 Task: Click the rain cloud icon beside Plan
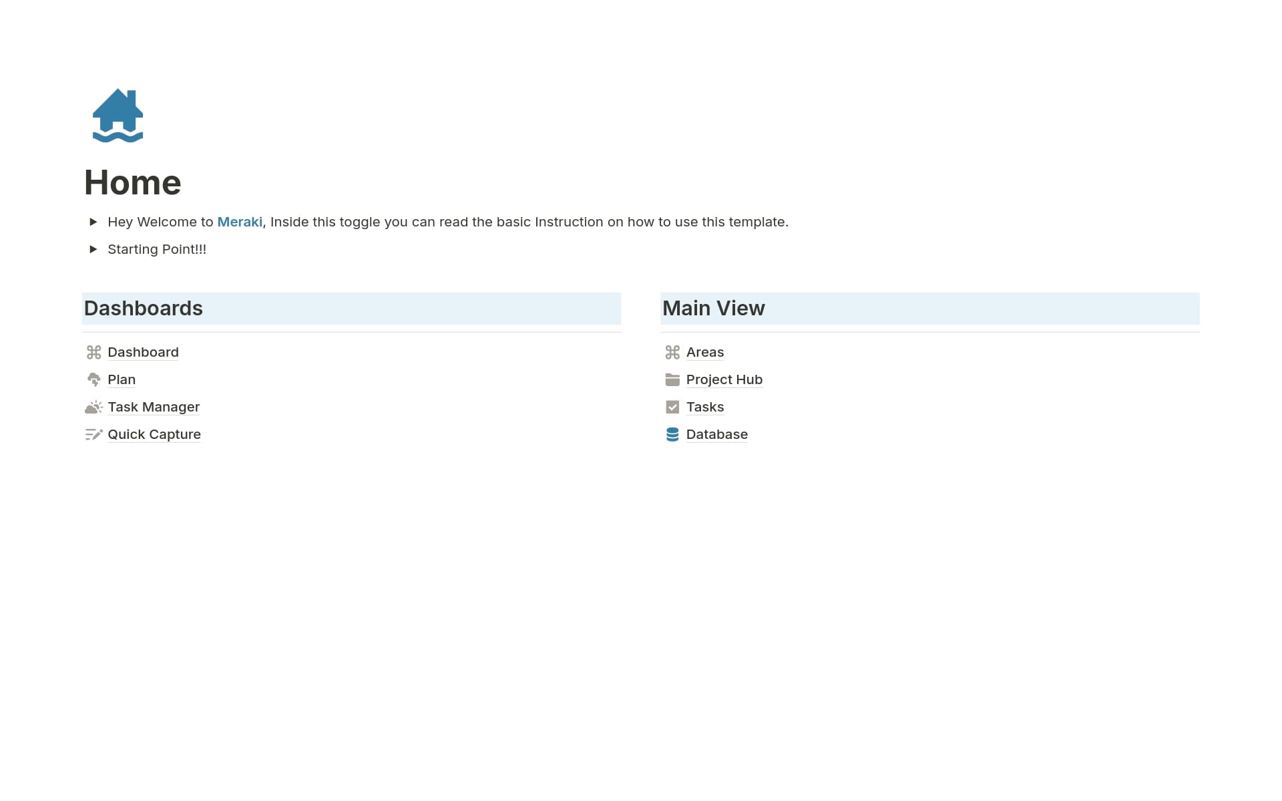94,379
